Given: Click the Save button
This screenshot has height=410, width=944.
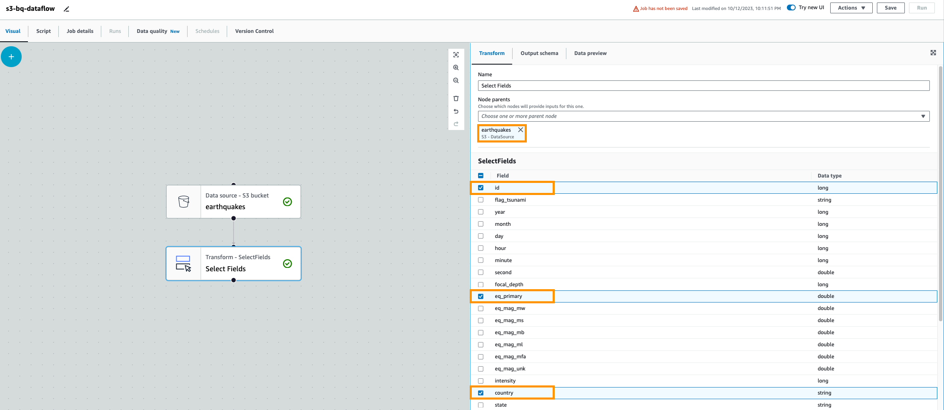Looking at the screenshot, I should [891, 8].
